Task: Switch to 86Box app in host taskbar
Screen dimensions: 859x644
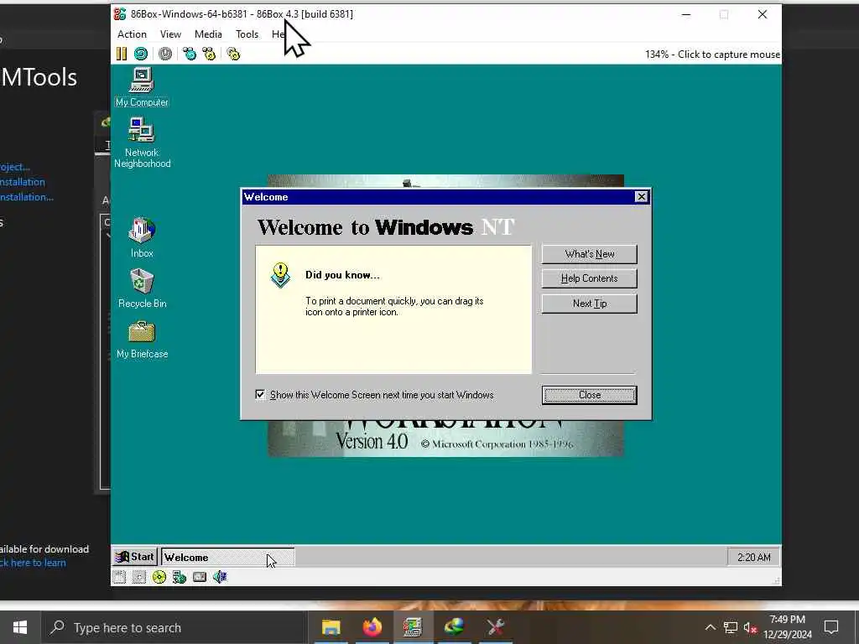Action: point(413,627)
